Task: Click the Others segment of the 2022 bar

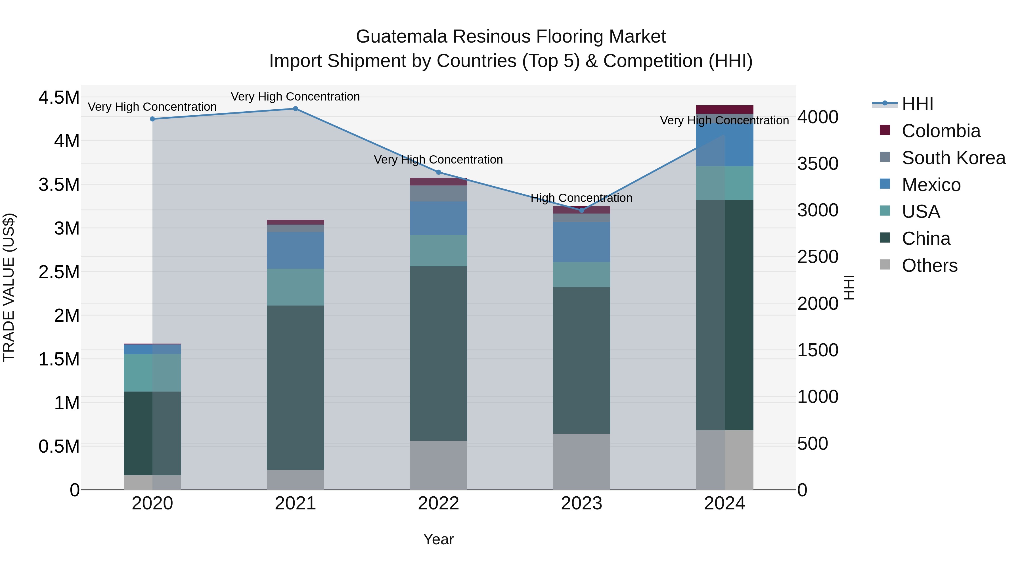Action: [x=438, y=465]
